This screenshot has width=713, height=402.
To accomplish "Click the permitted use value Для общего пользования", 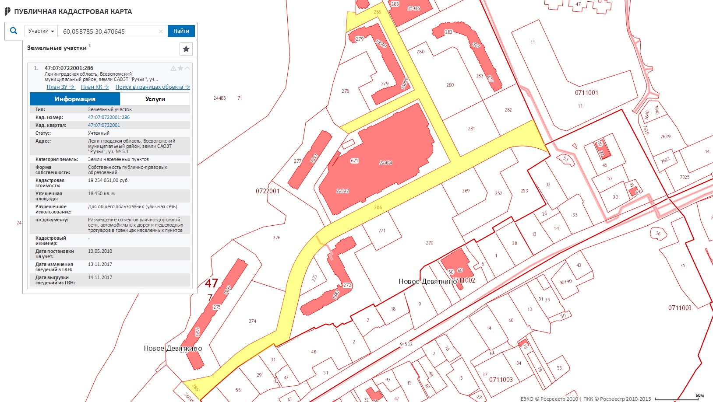I will click(x=132, y=206).
